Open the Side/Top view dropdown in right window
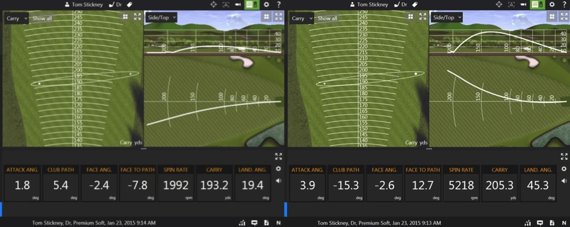Image resolution: width=570 pixels, height=227 pixels. click(447, 18)
